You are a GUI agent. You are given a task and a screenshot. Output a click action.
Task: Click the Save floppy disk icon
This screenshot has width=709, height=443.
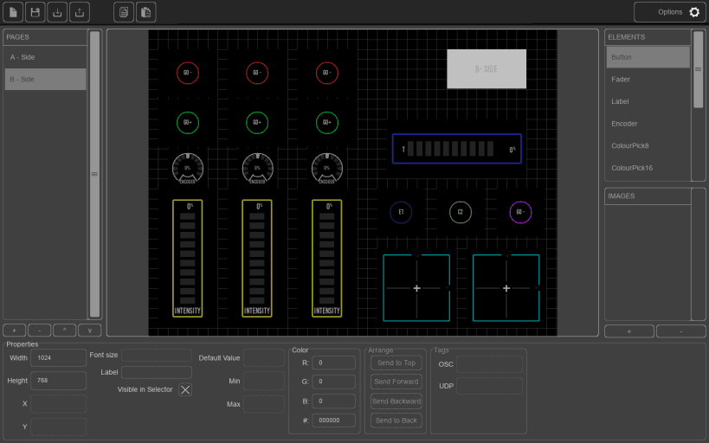click(35, 12)
